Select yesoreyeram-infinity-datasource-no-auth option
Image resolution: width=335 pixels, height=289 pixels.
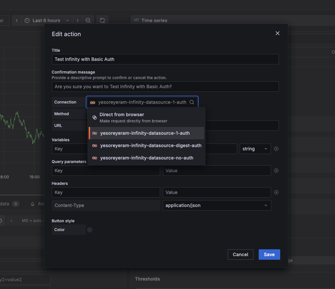click(146, 158)
